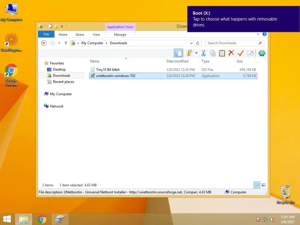Click My Computer in the address breadcrumb
Image resolution: width=300 pixels, height=225 pixels.
(x=92, y=43)
